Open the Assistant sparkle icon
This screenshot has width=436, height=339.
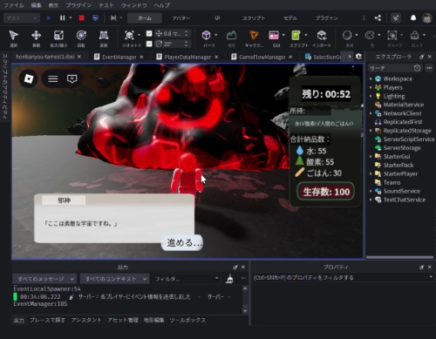coord(396,18)
